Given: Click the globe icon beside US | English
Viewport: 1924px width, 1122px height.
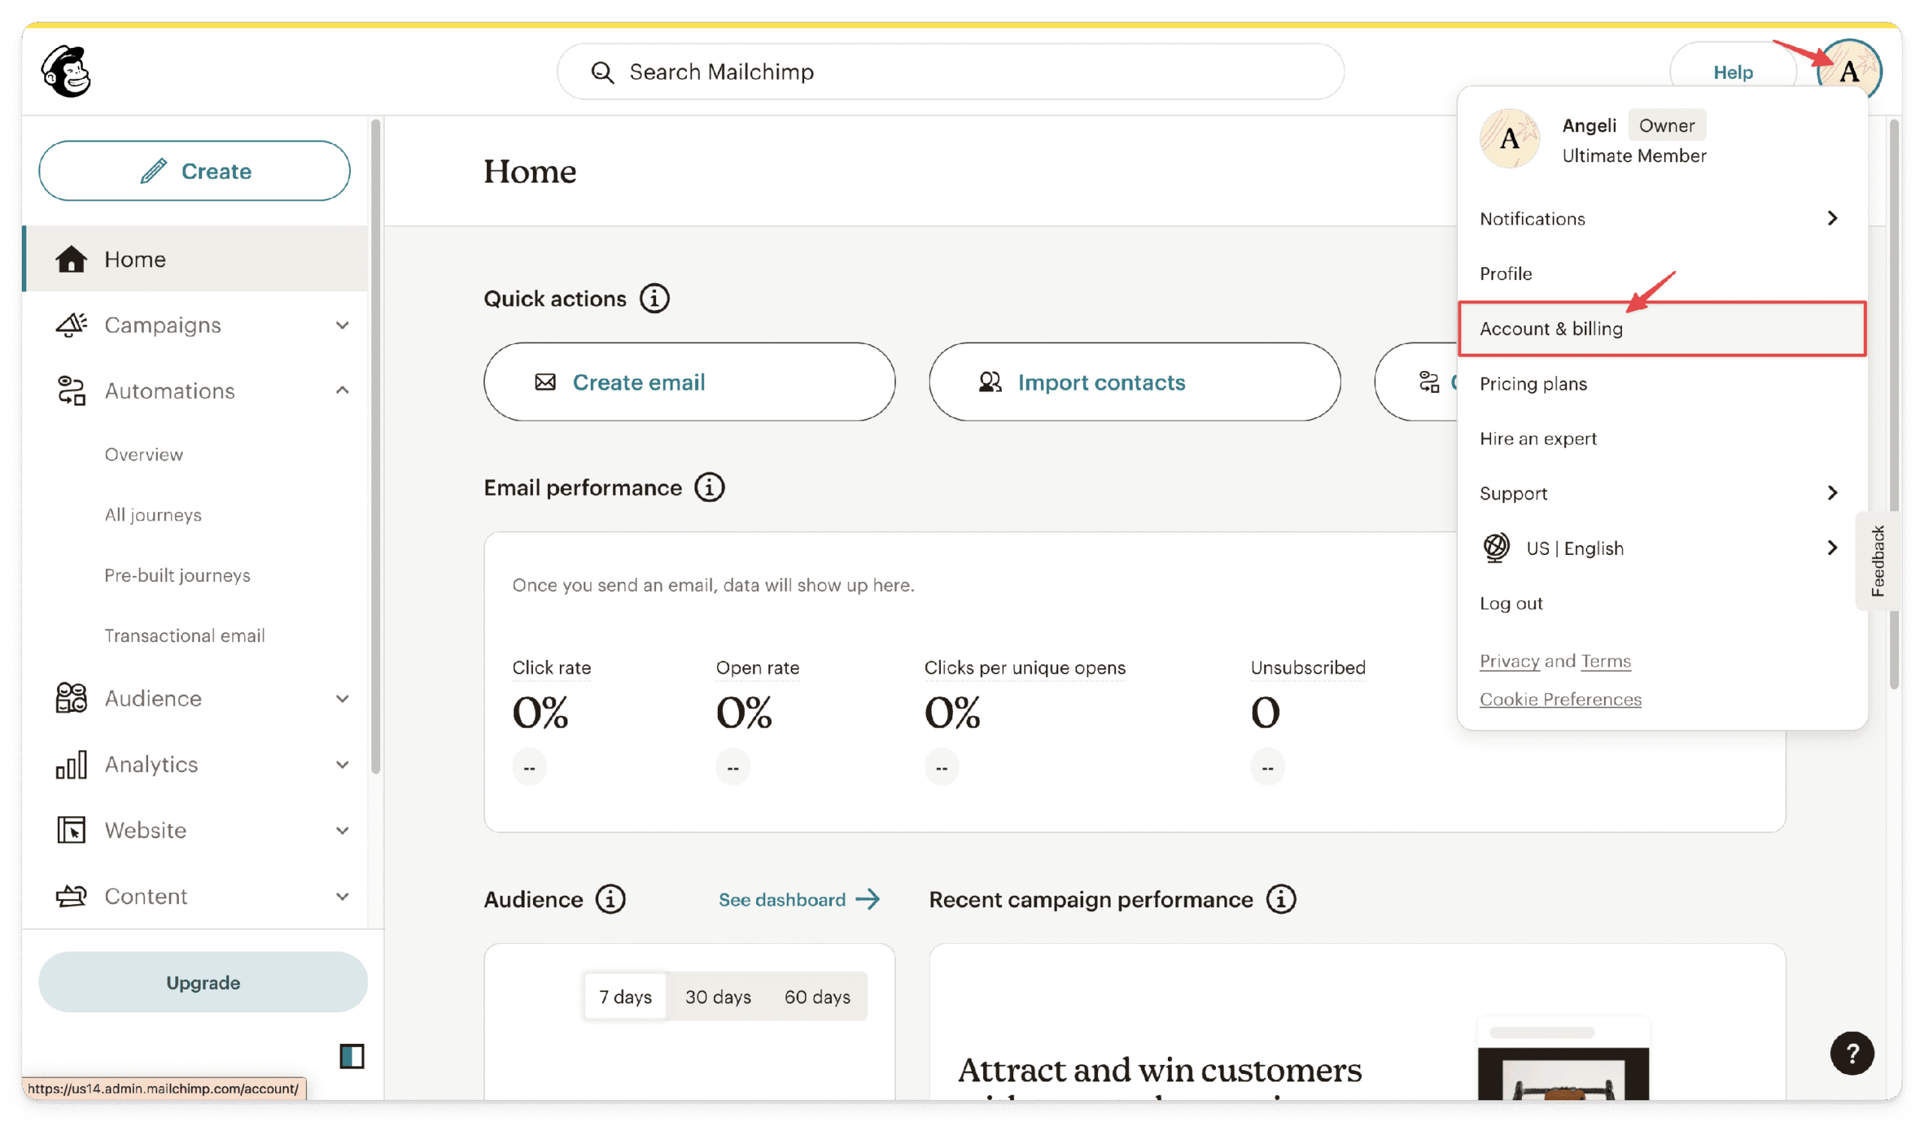Looking at the screenshot, I should click(1495, 547).
